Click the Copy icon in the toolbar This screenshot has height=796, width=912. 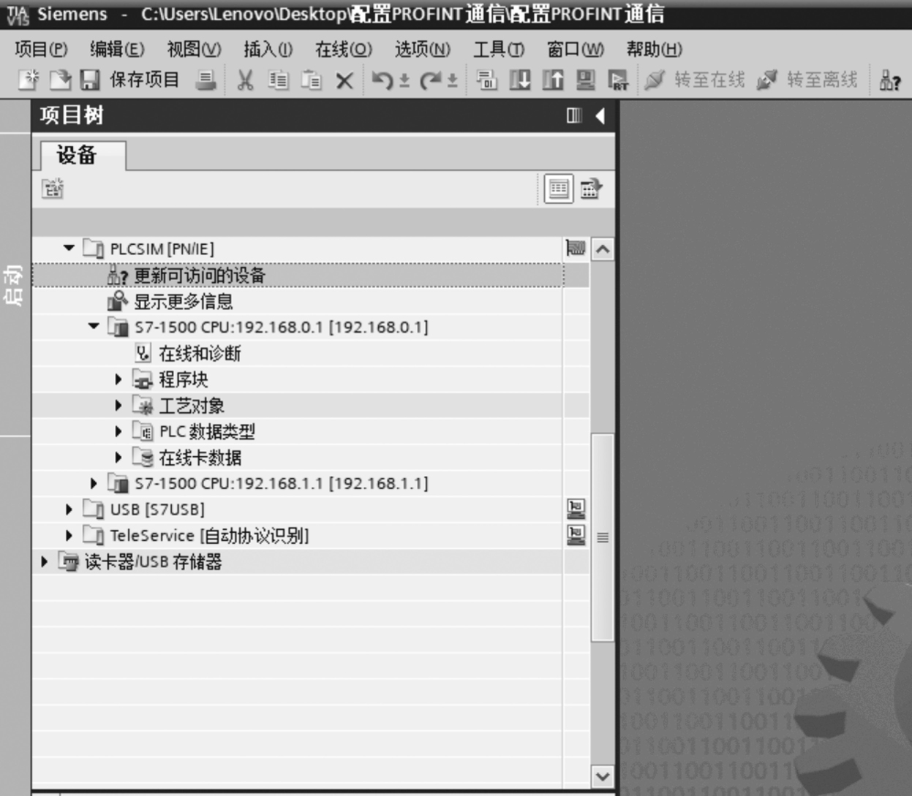point(278,79)
